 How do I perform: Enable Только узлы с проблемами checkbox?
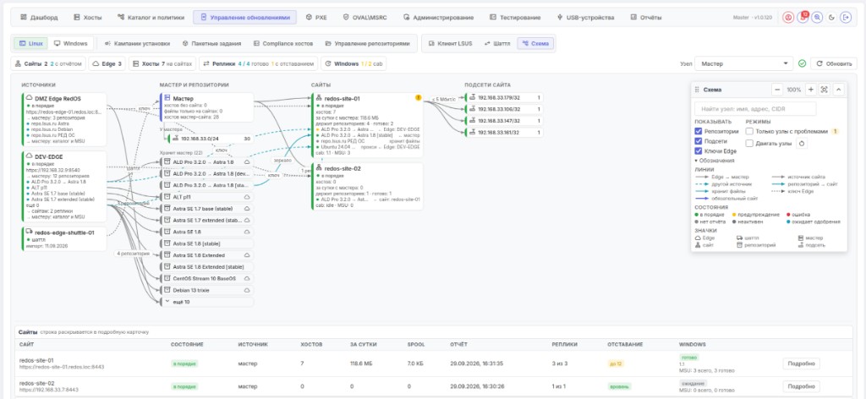tap(749, 131)
